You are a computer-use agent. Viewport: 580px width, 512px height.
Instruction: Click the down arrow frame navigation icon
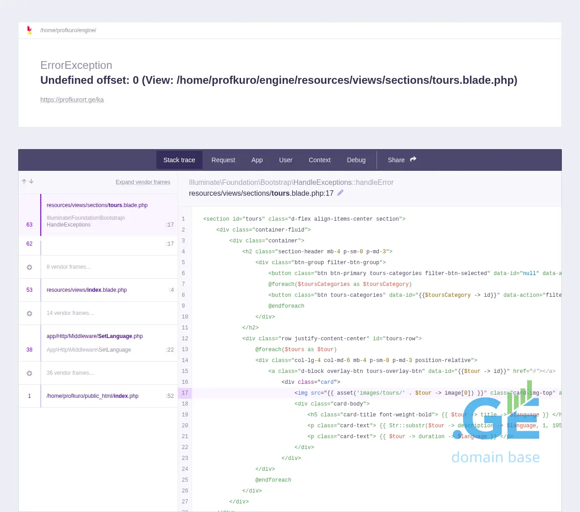point(31,181)
